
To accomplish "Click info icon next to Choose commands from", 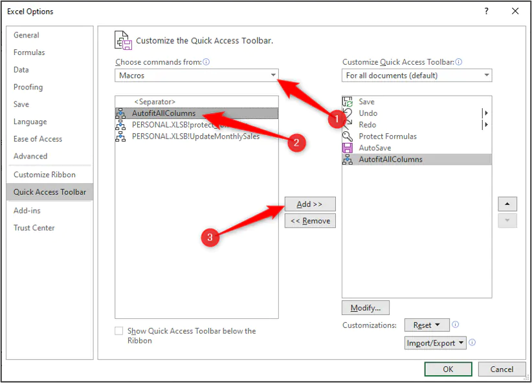I will [x=206, y=61].
